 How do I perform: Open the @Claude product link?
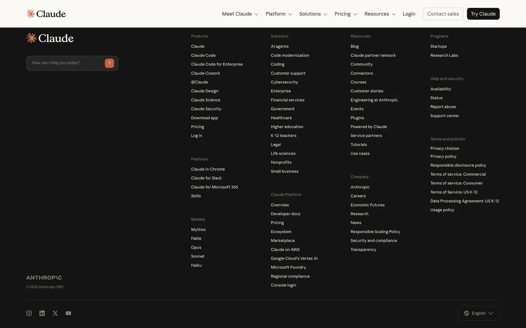point(200,82)
